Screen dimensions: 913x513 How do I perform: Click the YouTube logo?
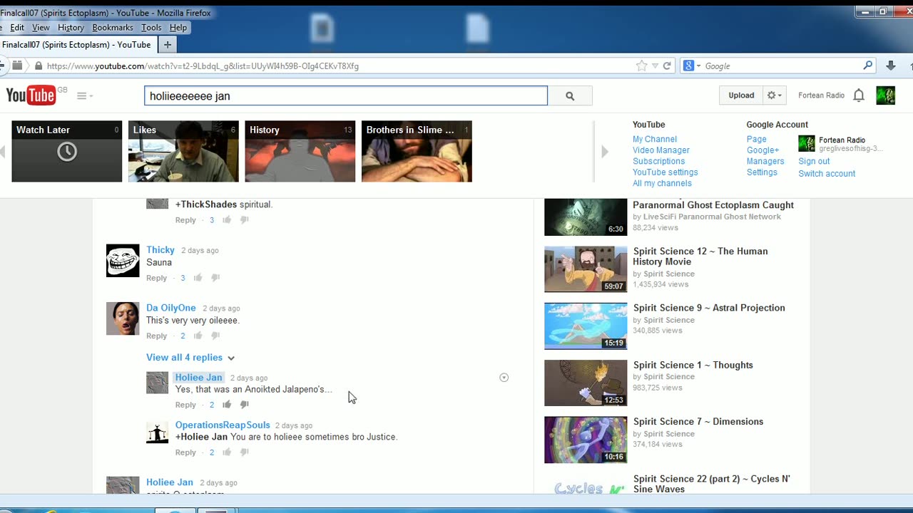pos(31,95)
